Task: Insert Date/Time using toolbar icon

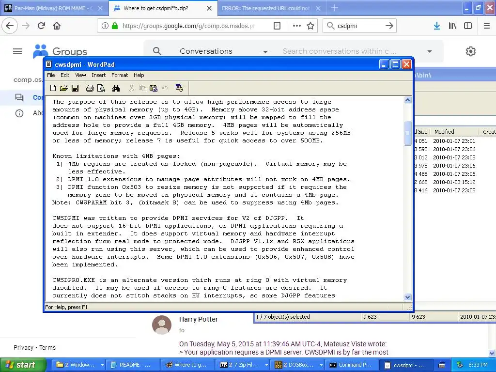Action: 179,88
